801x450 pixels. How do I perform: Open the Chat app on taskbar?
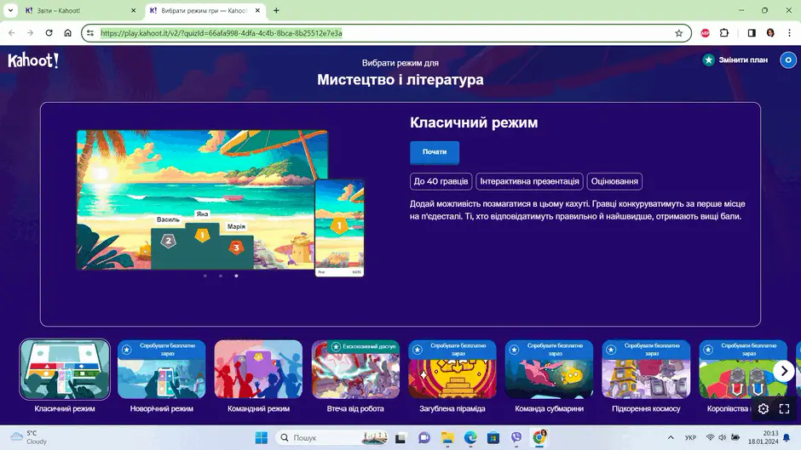424,438
